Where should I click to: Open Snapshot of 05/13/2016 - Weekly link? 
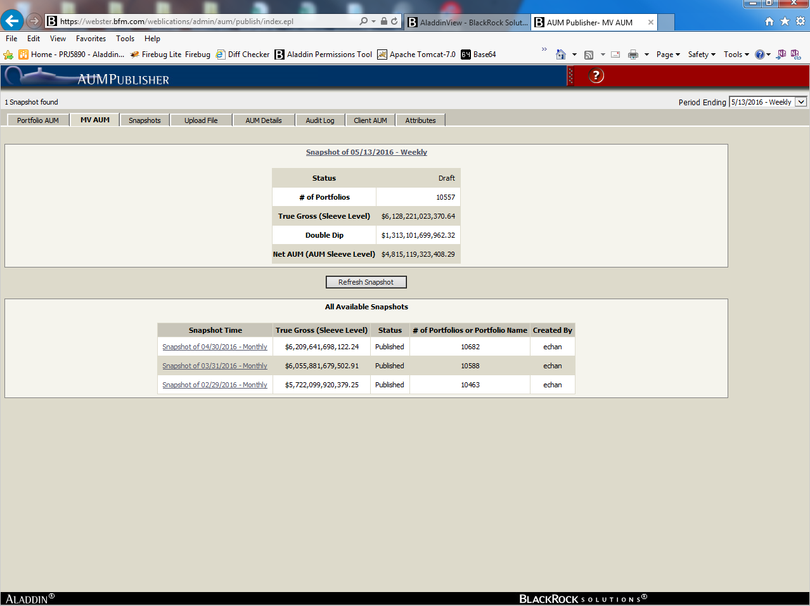[x=366, y=152]
